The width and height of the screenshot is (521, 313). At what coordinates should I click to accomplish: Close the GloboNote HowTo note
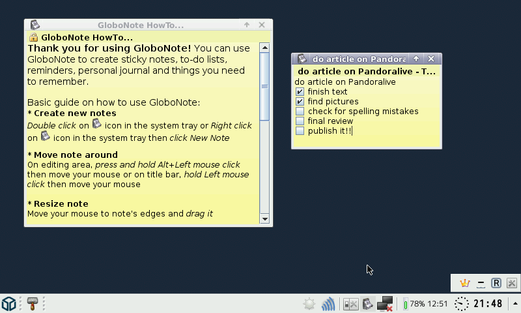point(262,25)
